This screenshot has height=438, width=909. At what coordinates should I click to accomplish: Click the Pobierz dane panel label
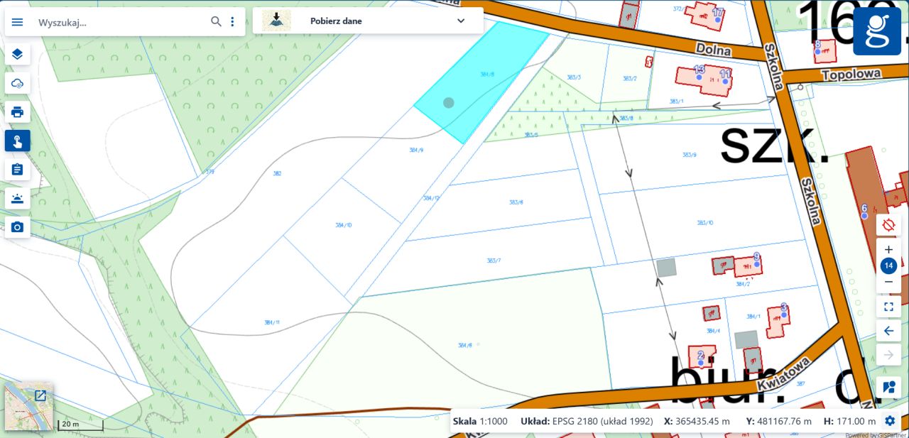336,21
